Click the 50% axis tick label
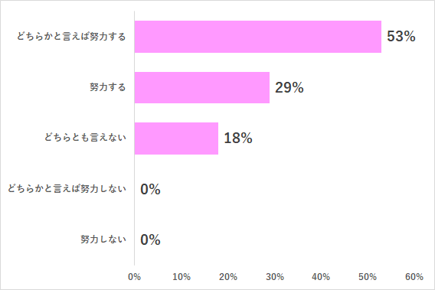 (368, 277)
